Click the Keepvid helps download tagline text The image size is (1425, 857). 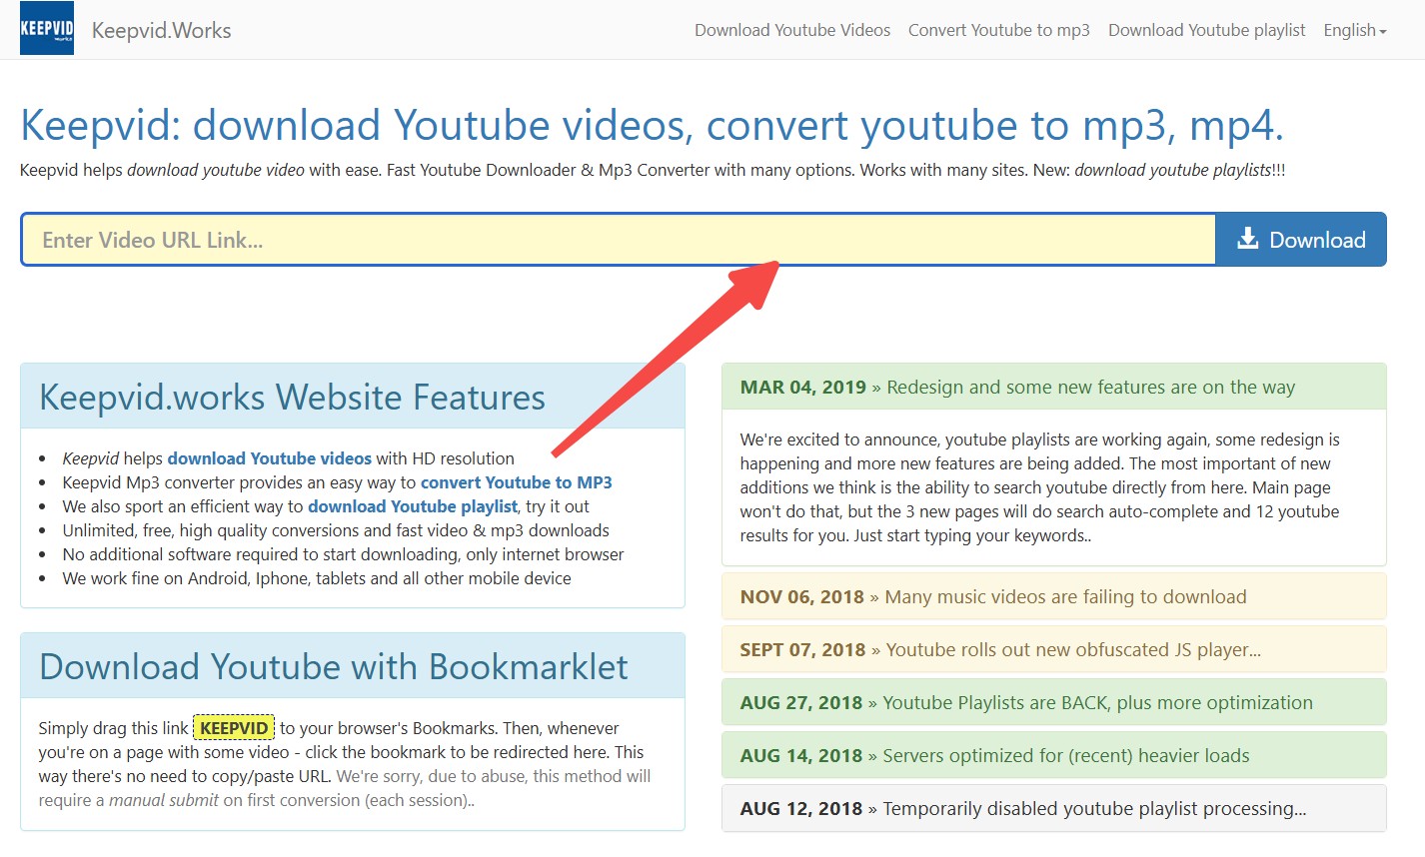pyautogui.click(x=653, y=170)
